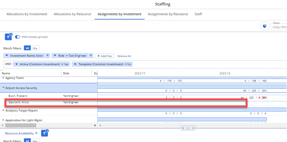Collapse panel with down double-chevron handle
The image size is (287, 142).
coord(183,128)
